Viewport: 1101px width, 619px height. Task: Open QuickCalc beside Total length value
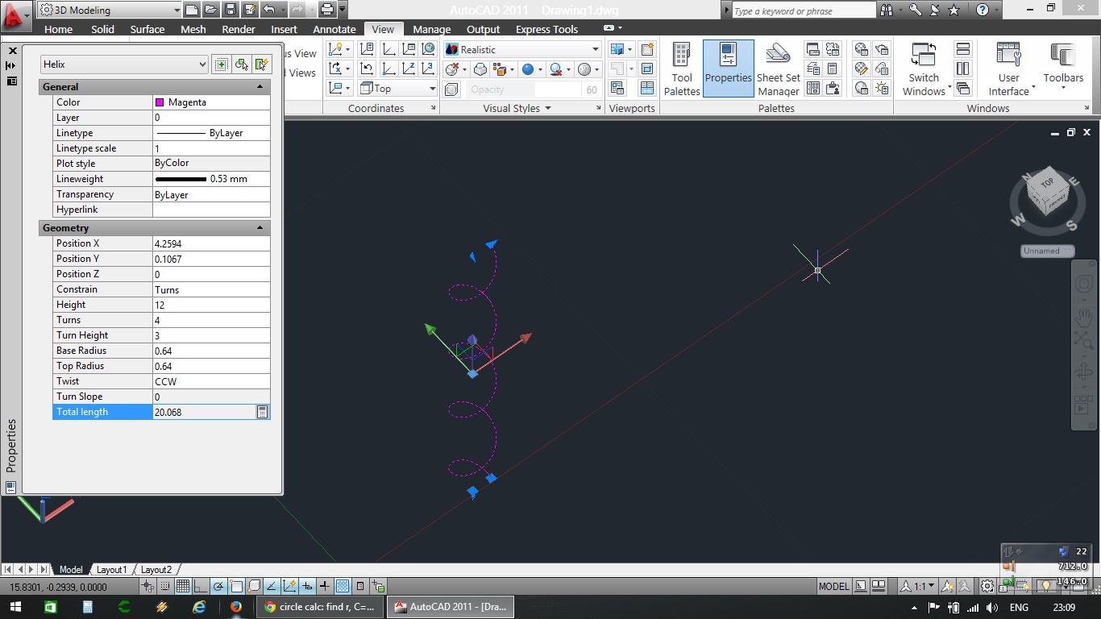pyautogui.click(x=262, y=412)
